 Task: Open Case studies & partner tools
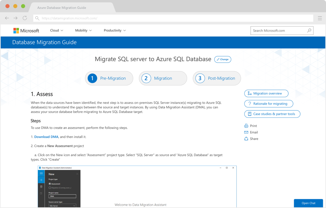click(x=272, y=114)
